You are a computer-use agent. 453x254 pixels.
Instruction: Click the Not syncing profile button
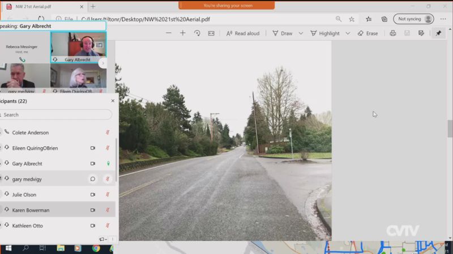[413, 19]
